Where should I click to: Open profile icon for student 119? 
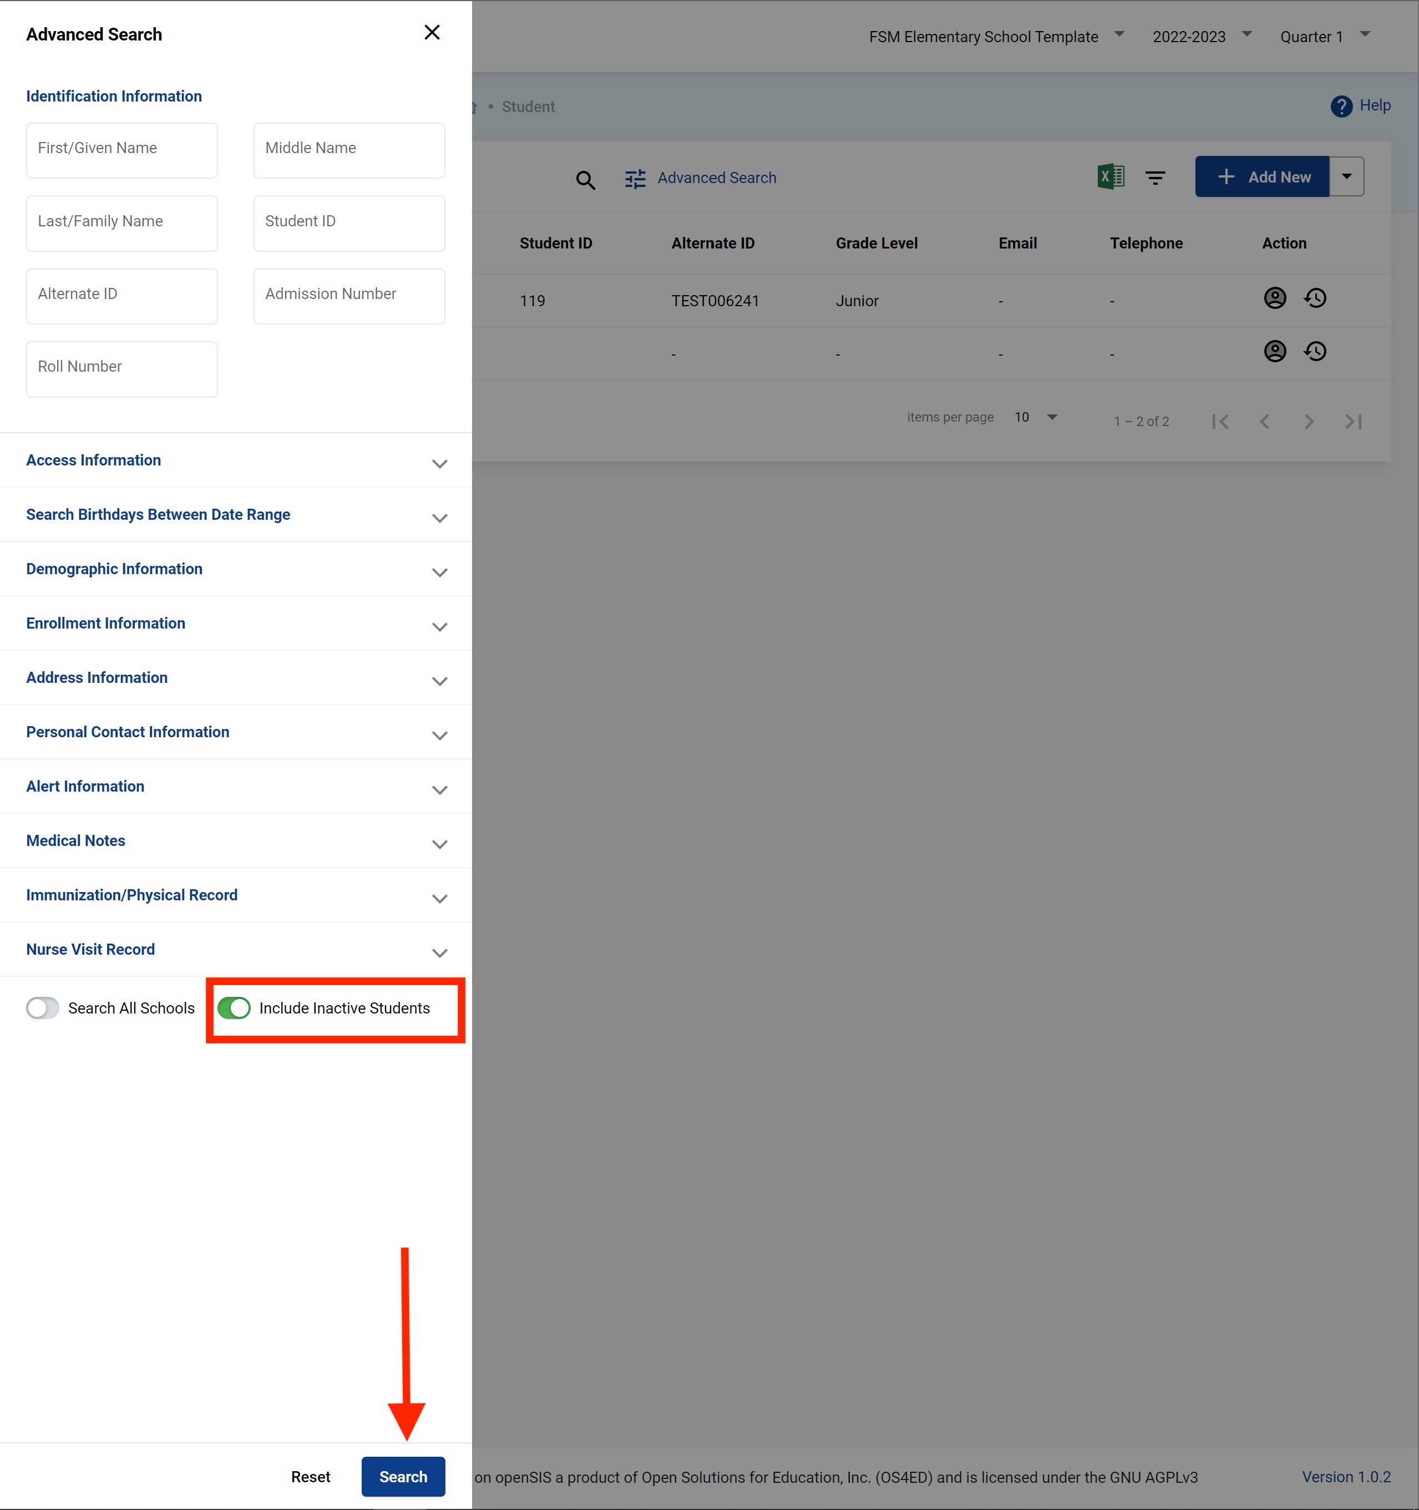click(1274, 298)
